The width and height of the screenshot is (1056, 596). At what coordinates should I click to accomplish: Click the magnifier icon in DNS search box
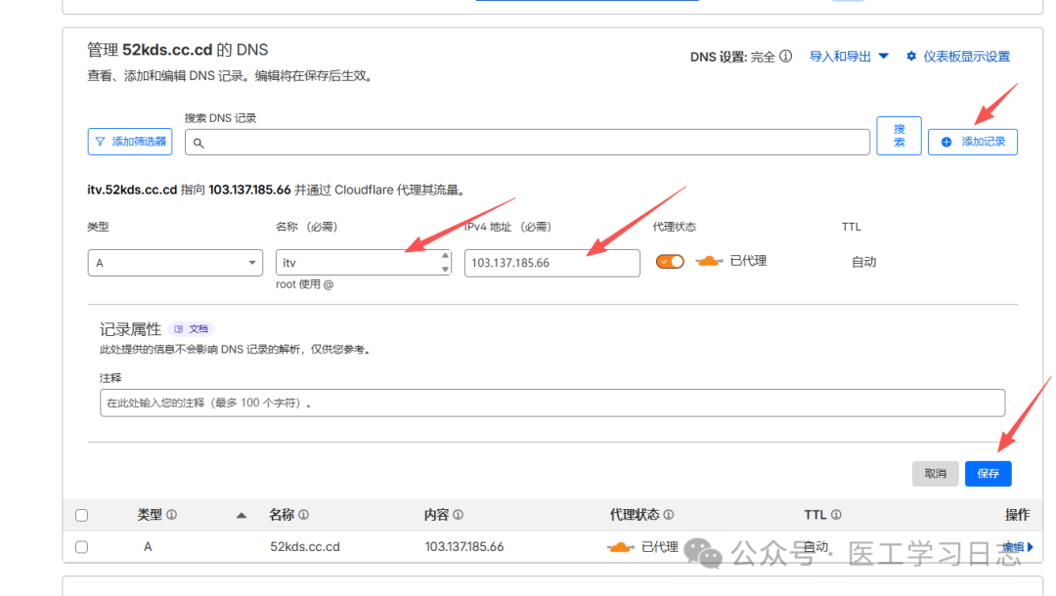(x=198, y=143)
